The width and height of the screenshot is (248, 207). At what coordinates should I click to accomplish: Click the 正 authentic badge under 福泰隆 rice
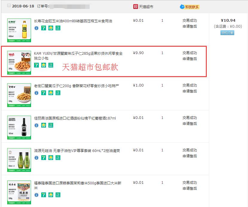point(58,195)
